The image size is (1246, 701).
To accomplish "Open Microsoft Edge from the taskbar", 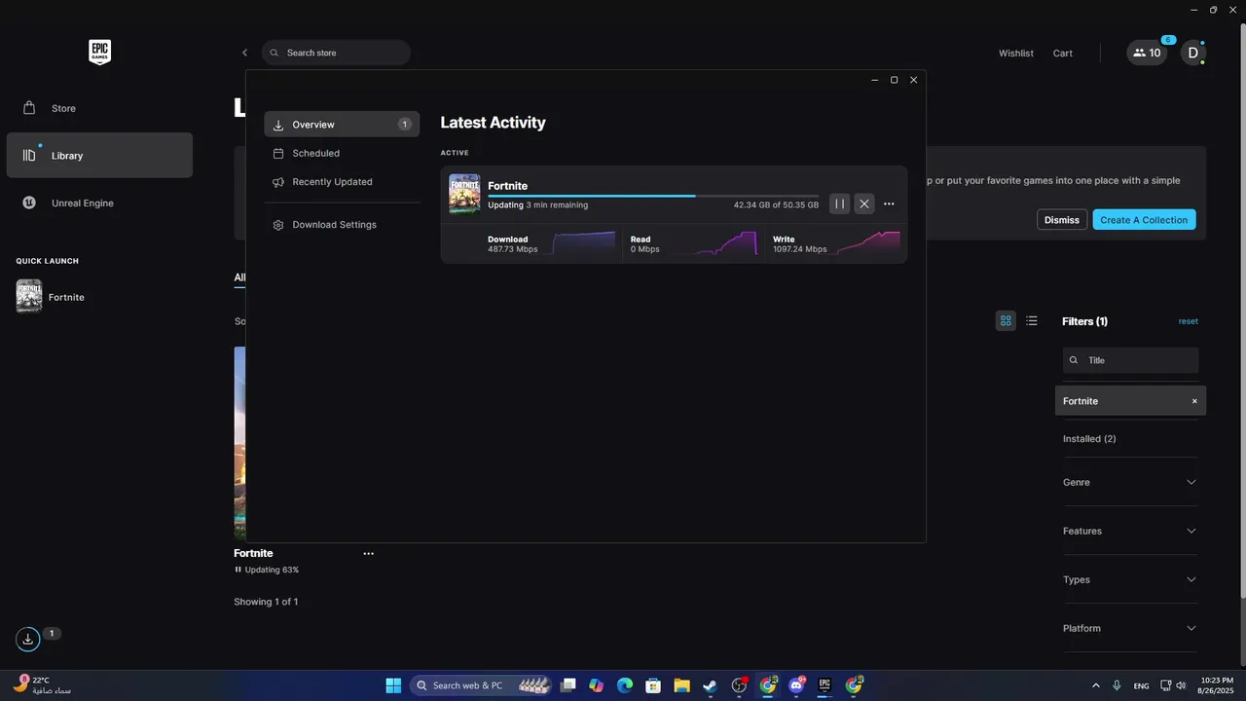I will point(625,685).
